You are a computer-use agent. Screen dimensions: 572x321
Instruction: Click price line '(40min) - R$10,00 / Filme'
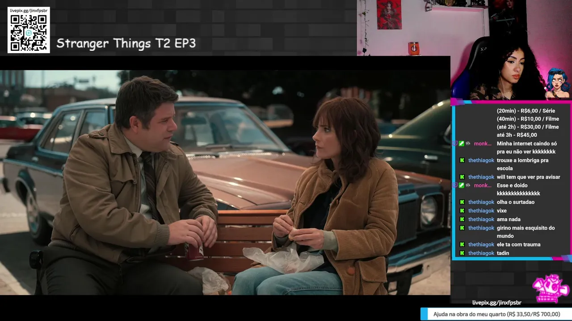[528, 119]
